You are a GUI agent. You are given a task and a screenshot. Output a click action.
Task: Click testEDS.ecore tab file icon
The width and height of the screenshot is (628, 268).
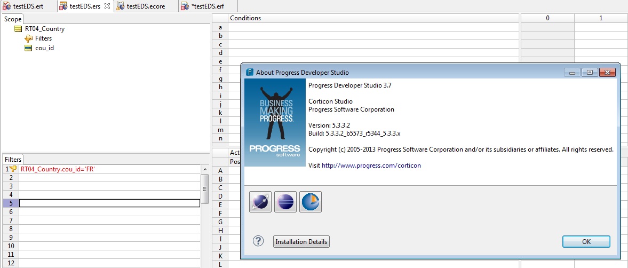click(x=120, y=6)
